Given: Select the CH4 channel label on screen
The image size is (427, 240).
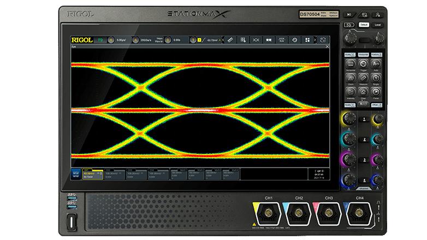Looking at the screenshot, I should [158, 174].
